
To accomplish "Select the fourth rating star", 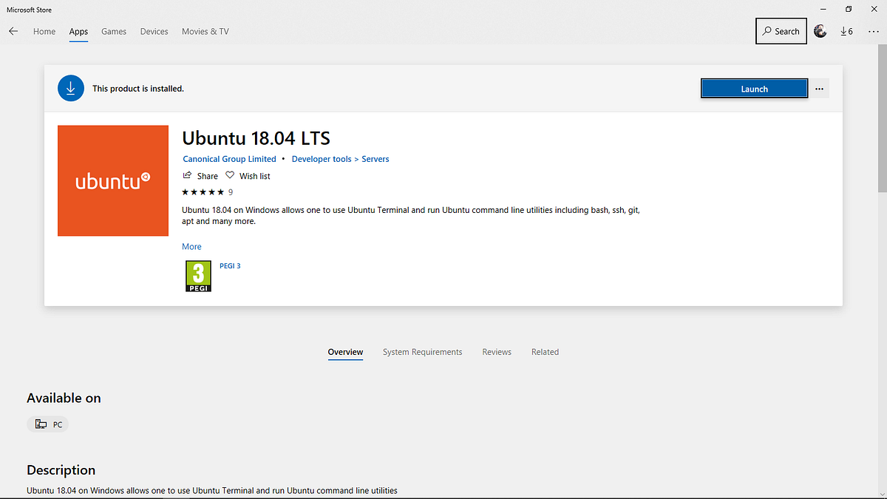I will (212, 191).
